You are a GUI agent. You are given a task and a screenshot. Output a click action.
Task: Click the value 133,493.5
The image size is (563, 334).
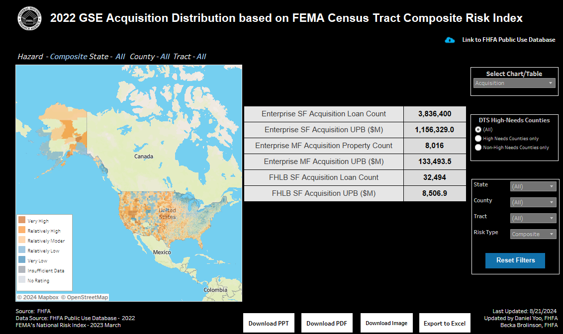pyautogui.click(x=435, y=162)
